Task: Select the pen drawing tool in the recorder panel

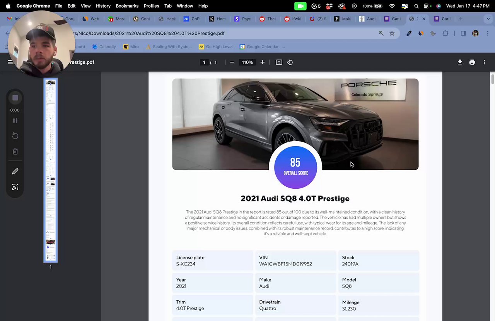Action: click(x=15, y=171)
